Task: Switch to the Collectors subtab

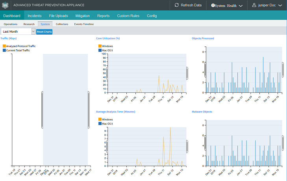Action: click(x=62, y=24)
